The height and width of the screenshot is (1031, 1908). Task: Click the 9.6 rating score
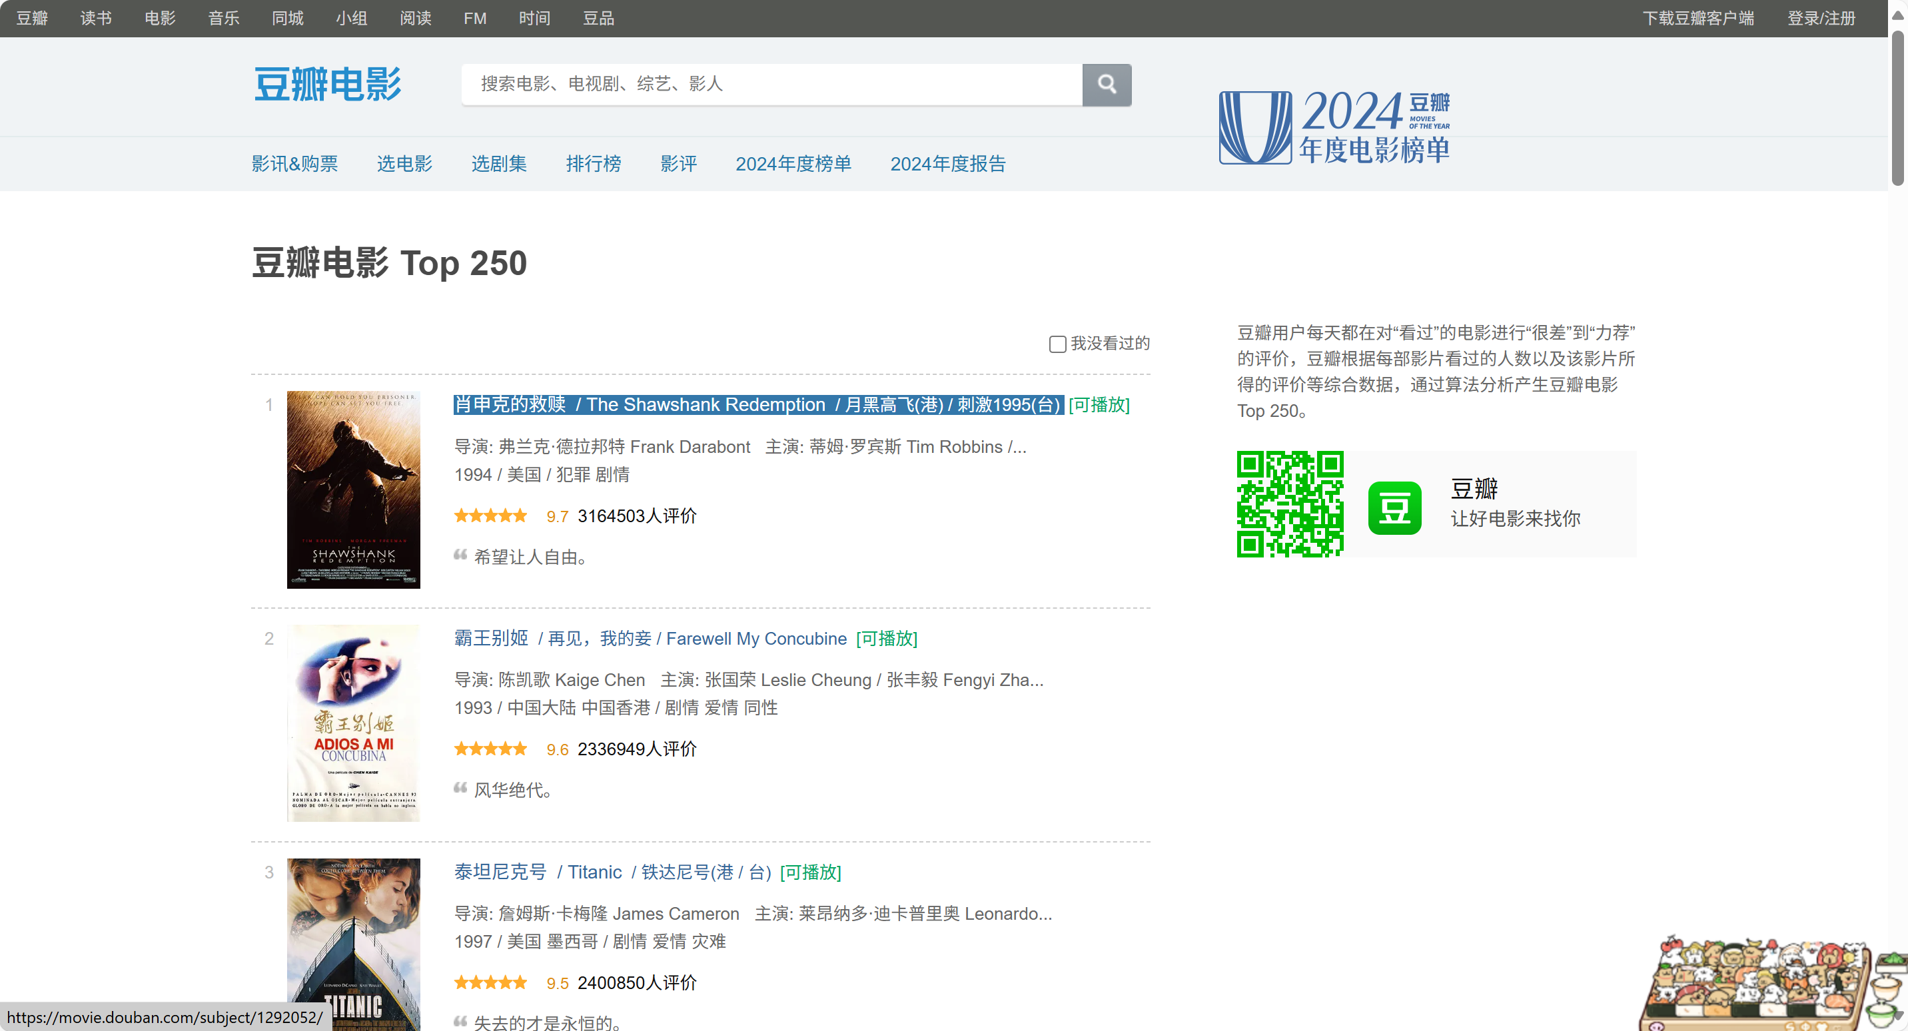[x=557, y=749]
